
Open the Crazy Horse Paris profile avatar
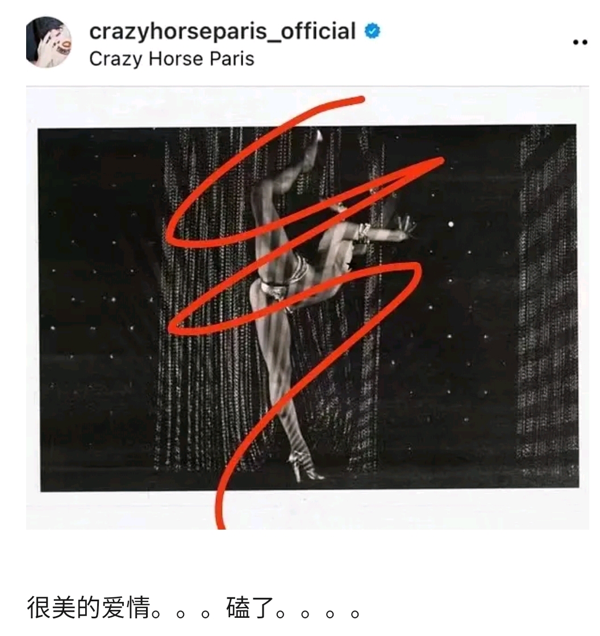(49, 42)
